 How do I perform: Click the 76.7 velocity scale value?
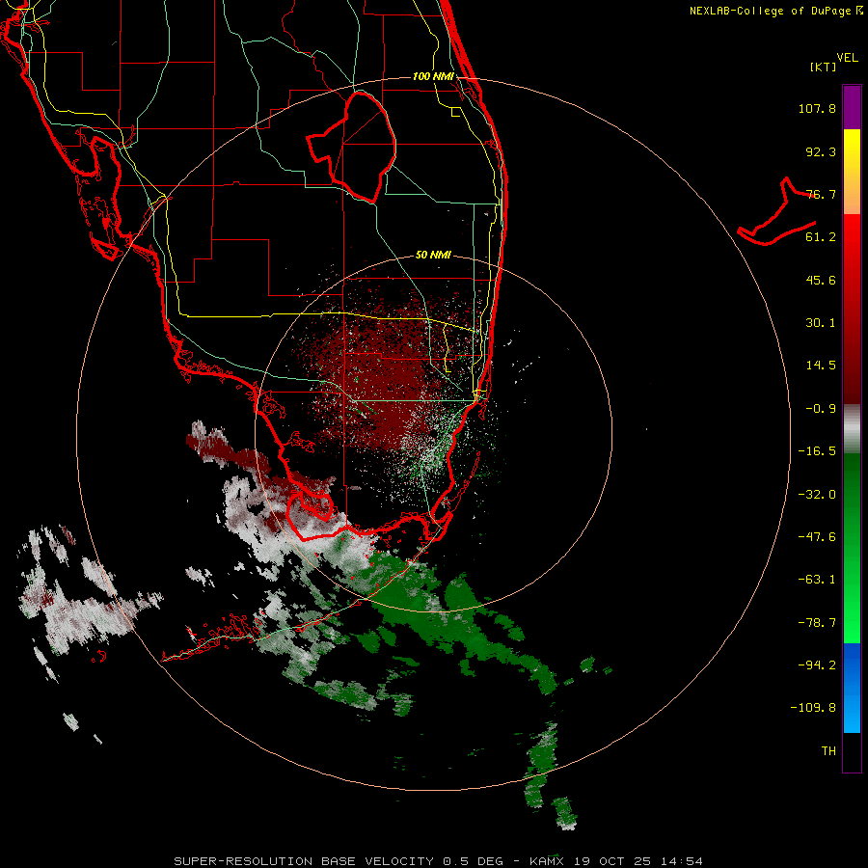(821, 194)
